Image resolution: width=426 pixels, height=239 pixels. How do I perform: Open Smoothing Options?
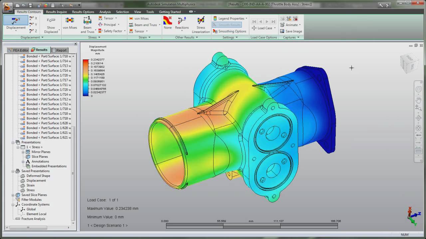(230, 31)
